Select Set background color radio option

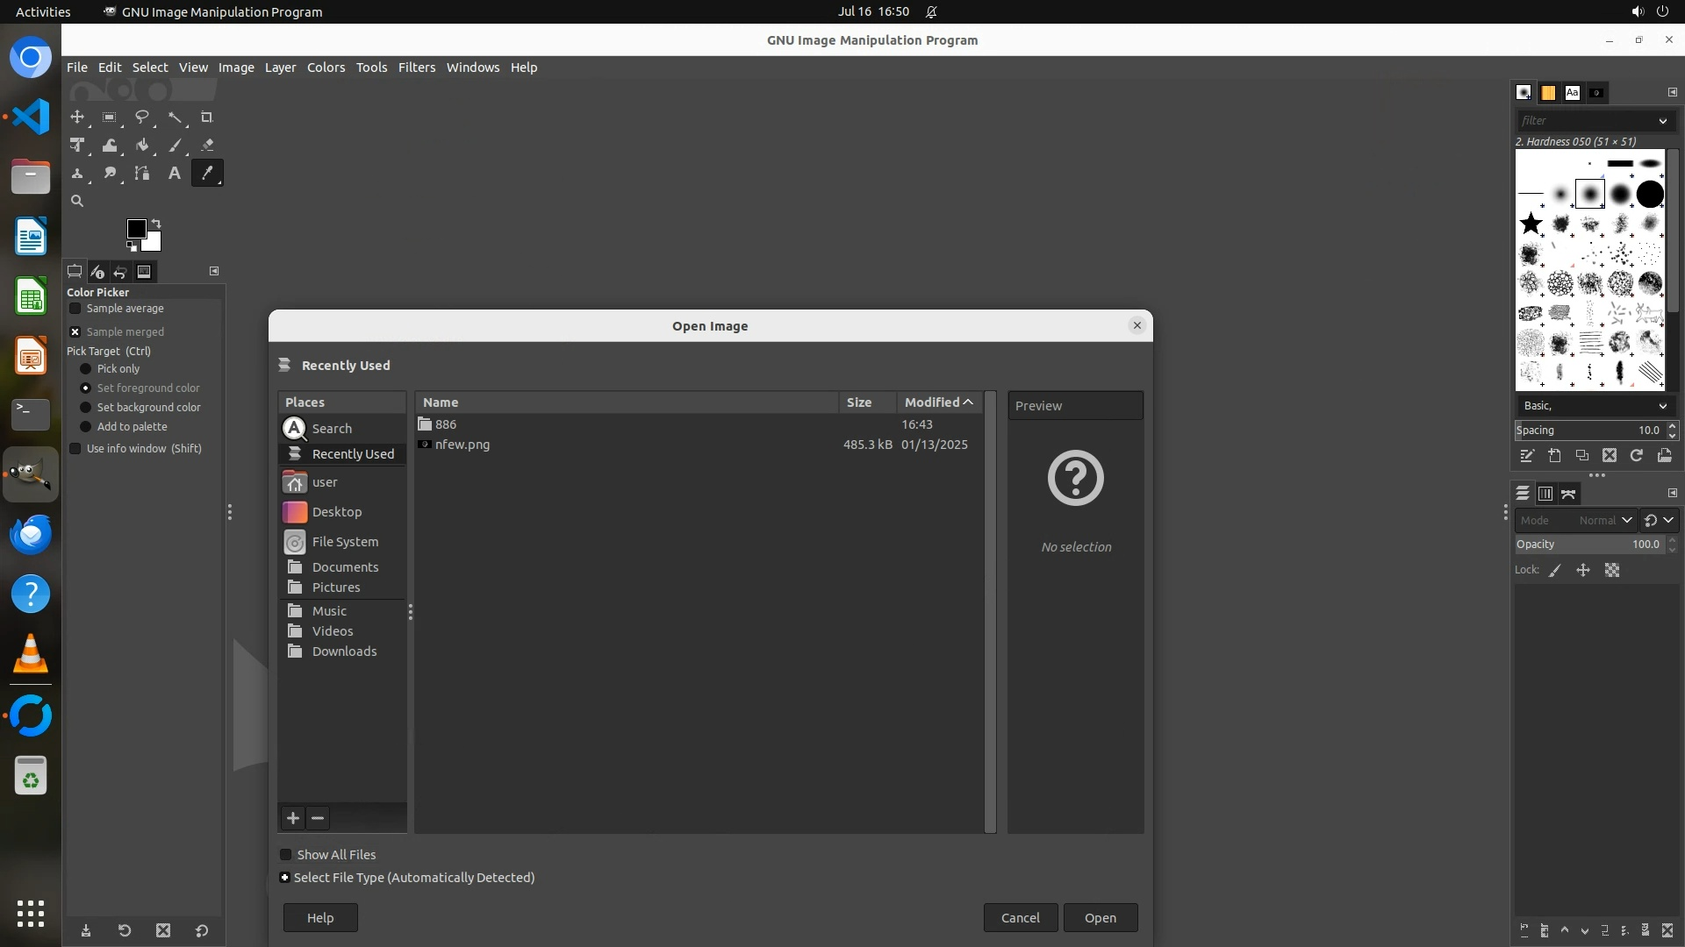point(86,408)
